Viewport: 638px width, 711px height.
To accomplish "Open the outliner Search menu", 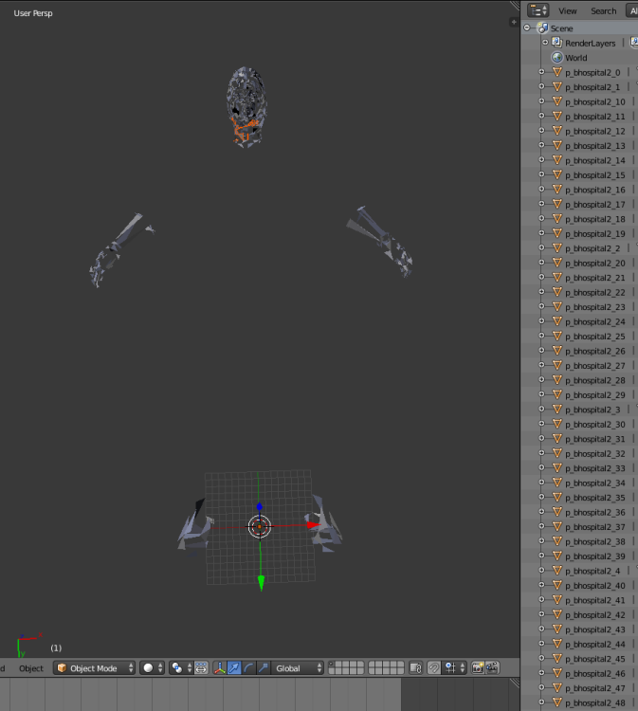I will pos(603,10).
